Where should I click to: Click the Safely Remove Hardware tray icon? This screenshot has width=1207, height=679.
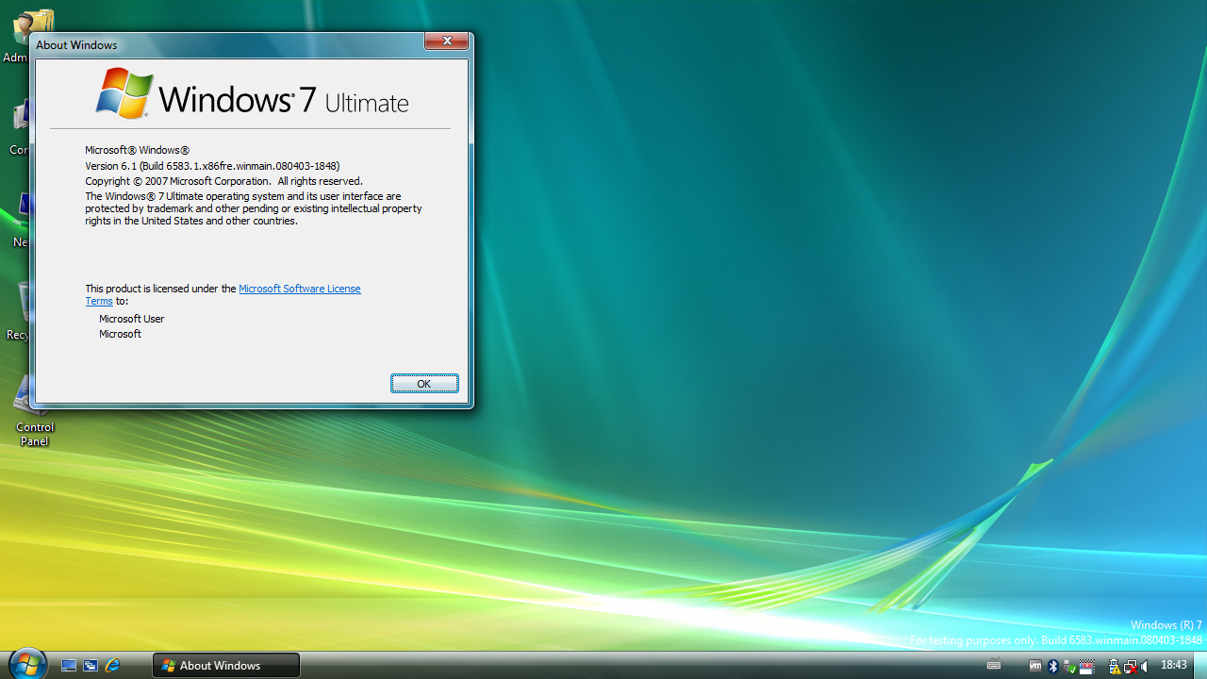coord(1070,666)
